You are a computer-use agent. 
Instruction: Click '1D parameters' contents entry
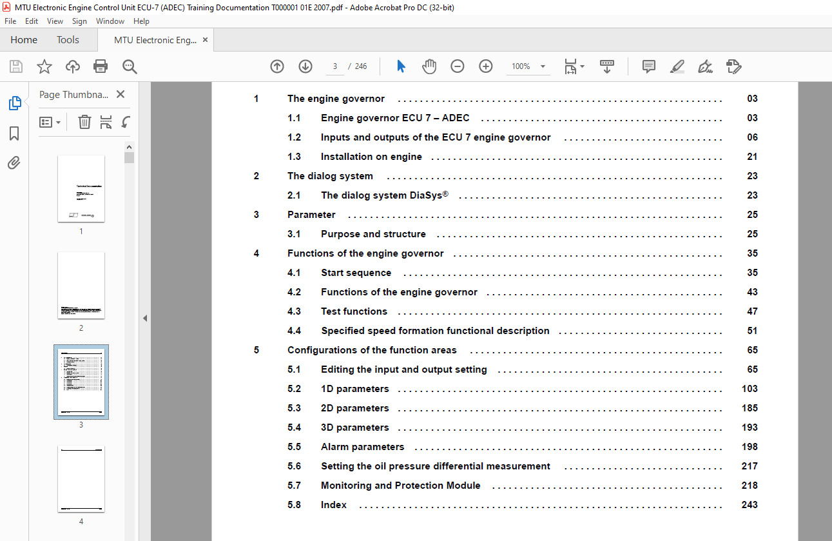coord(355,389)
